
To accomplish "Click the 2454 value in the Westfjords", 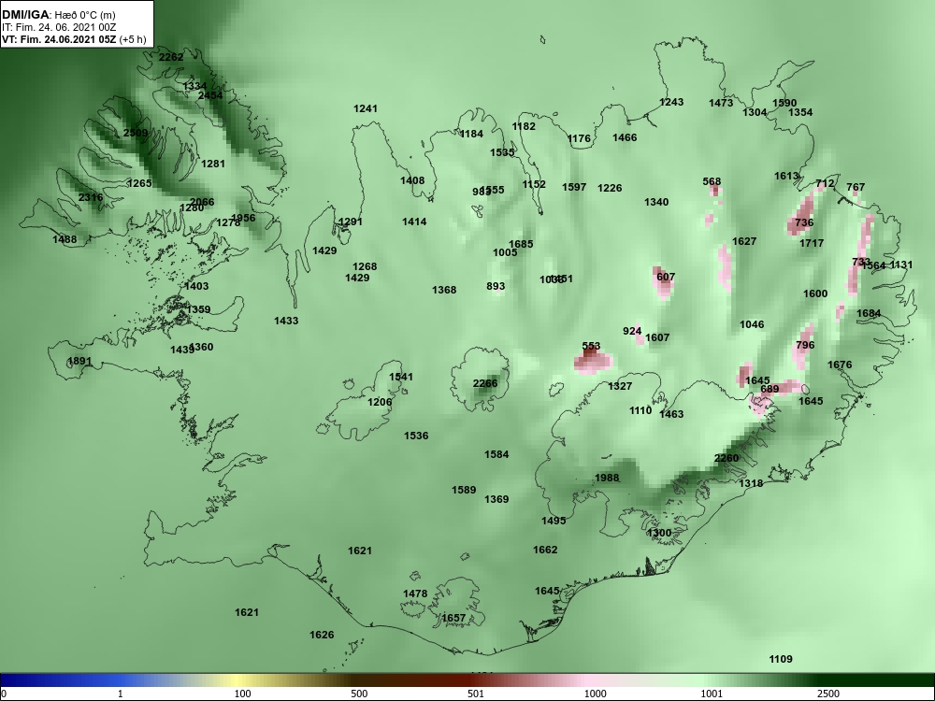I will 209,95.
